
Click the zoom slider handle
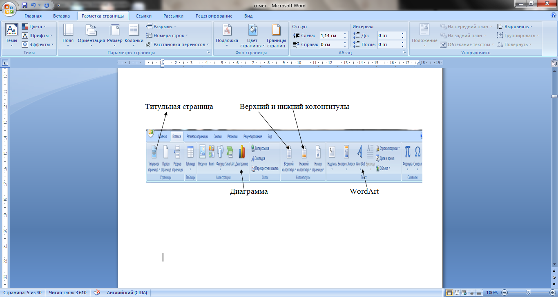[x=529, y=293]
